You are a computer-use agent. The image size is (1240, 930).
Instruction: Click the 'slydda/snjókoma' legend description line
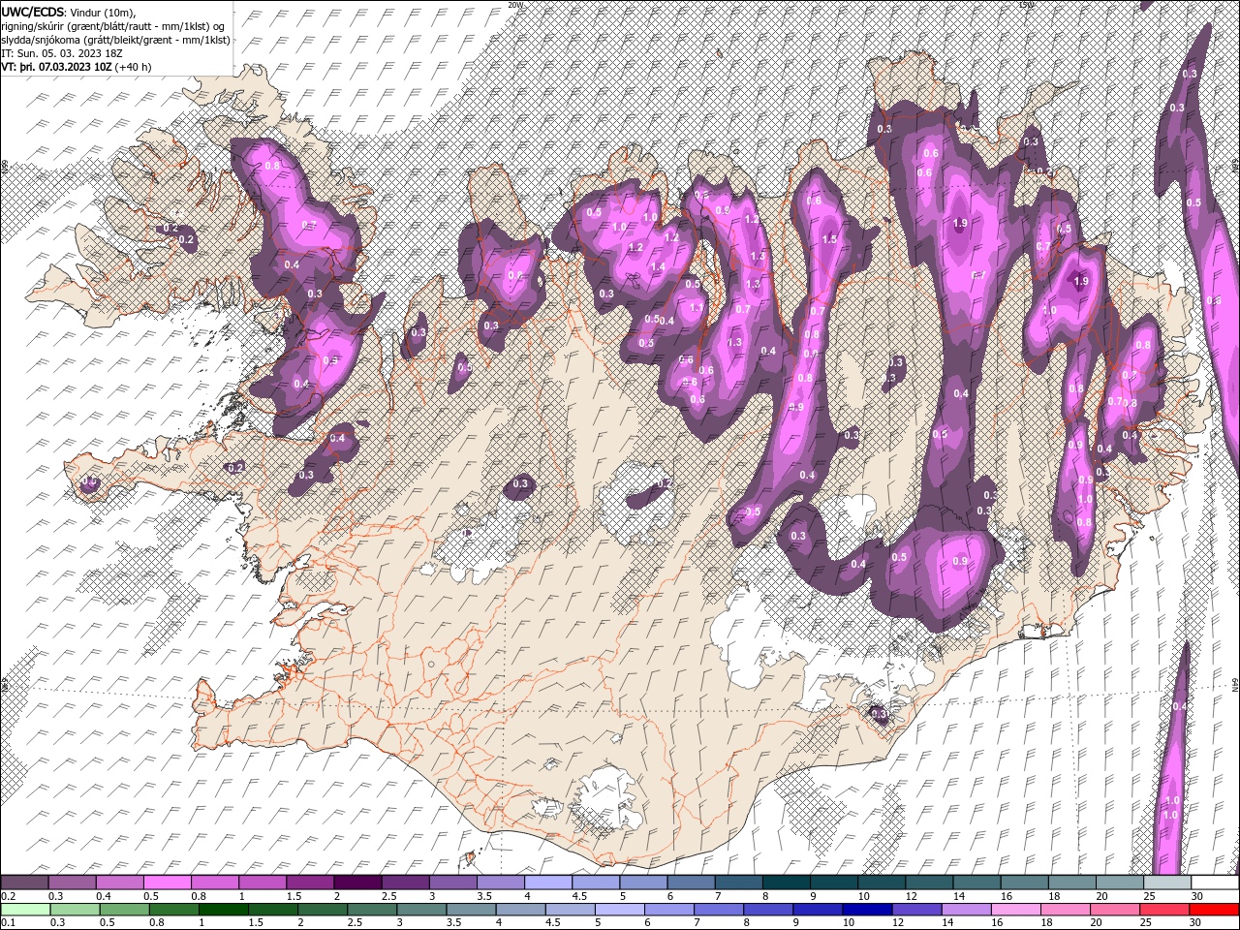click(115, 40)
